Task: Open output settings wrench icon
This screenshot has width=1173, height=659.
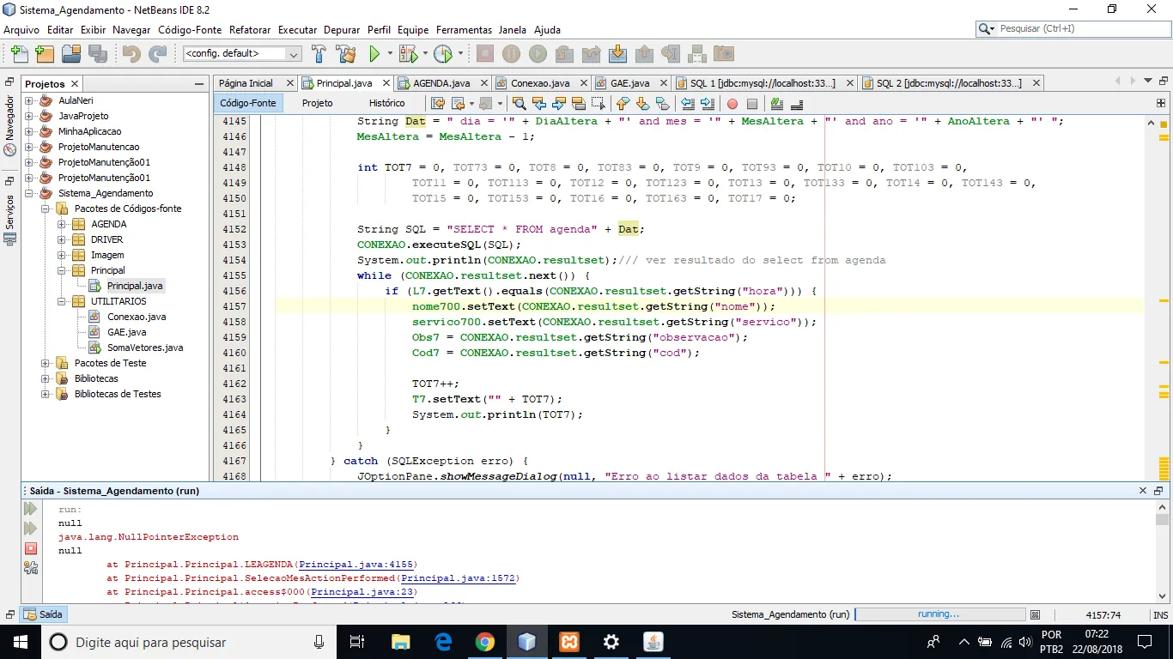Action: 31,566
